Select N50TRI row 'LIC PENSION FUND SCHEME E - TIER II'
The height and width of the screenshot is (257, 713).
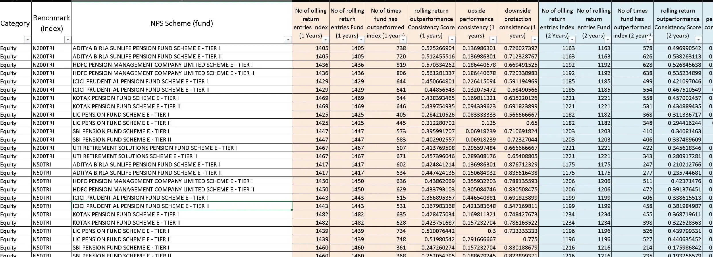point(182,239)
